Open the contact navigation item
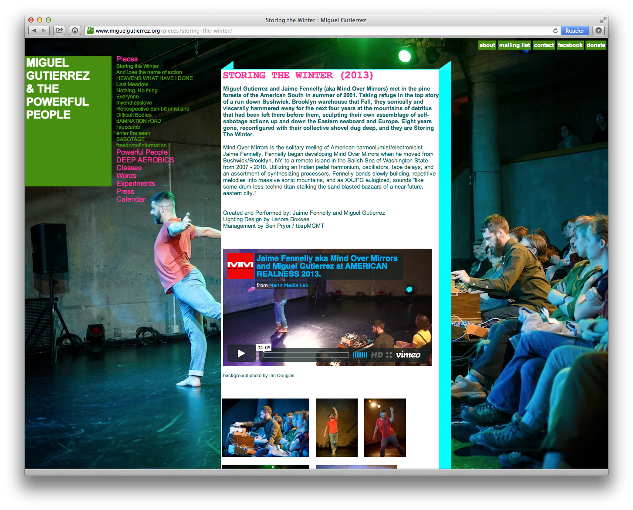Screen dimensions: 633x510 point(543,45)
